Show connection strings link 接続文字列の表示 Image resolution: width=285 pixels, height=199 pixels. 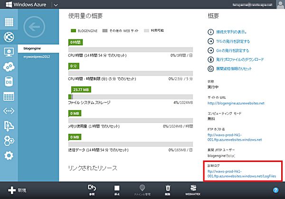point(232,32)
